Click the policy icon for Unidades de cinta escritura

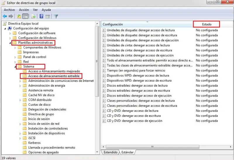104,50
